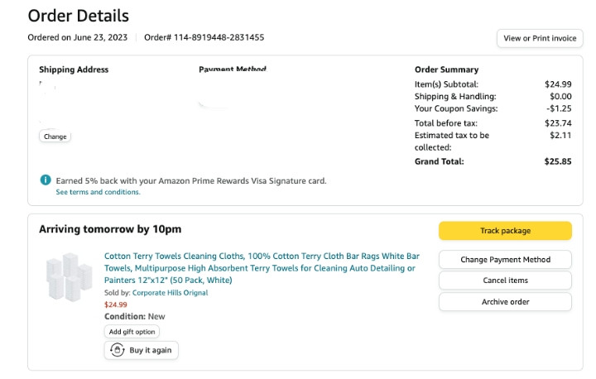Click the Archive order button
Screen dimensions: 596x379
coord(505,302)
